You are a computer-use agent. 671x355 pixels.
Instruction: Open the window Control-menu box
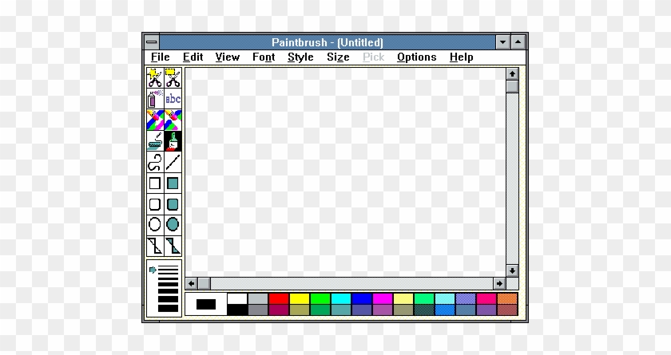click(x=152, y=42)
